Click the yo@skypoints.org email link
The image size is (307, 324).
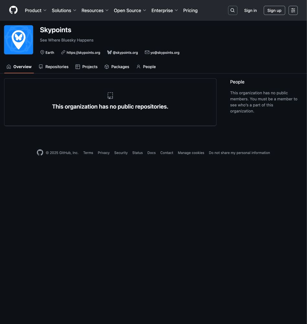pos(165,52)
